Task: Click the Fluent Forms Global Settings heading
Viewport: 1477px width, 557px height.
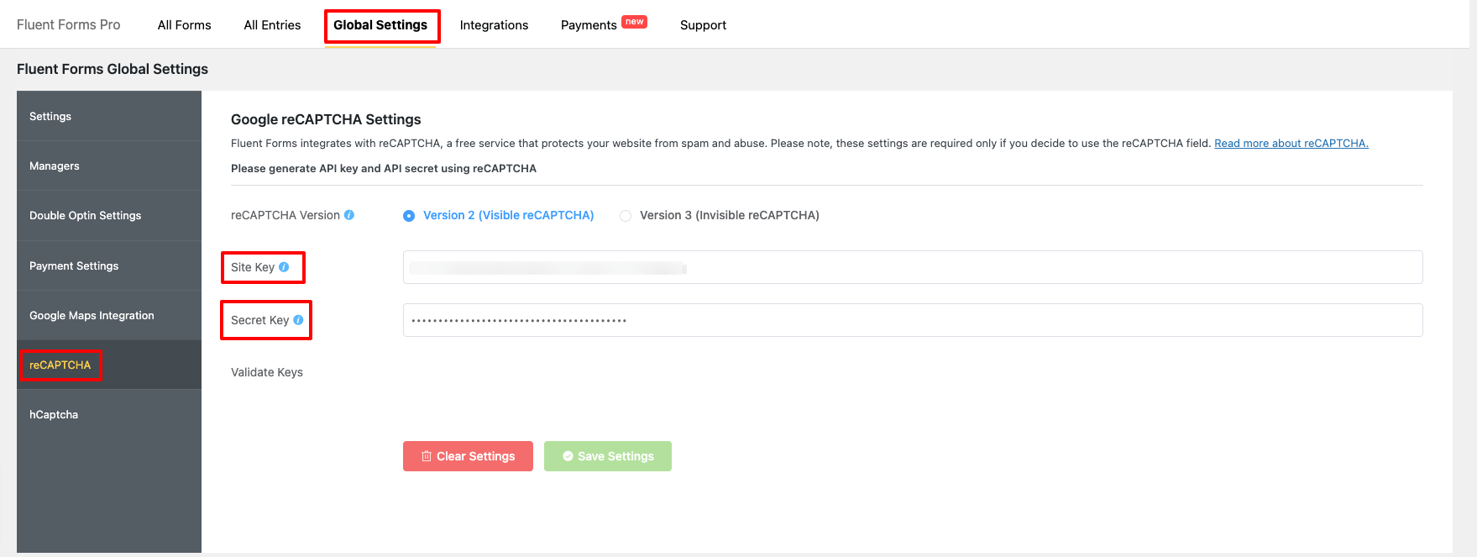Action: (113, 69)
